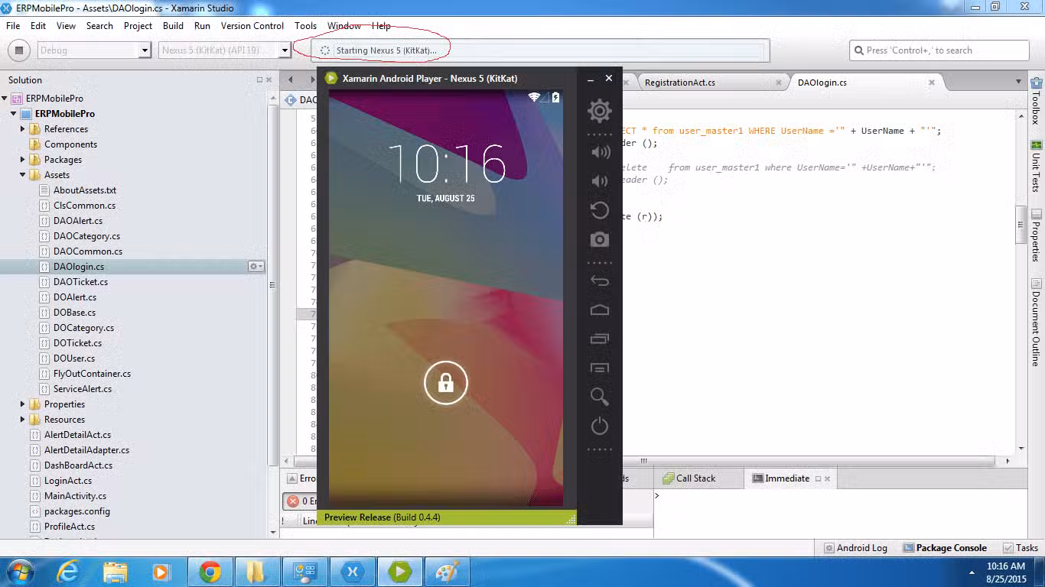
Task: Open LoginAct.cs in solution tree
Action: click(67, 481)
